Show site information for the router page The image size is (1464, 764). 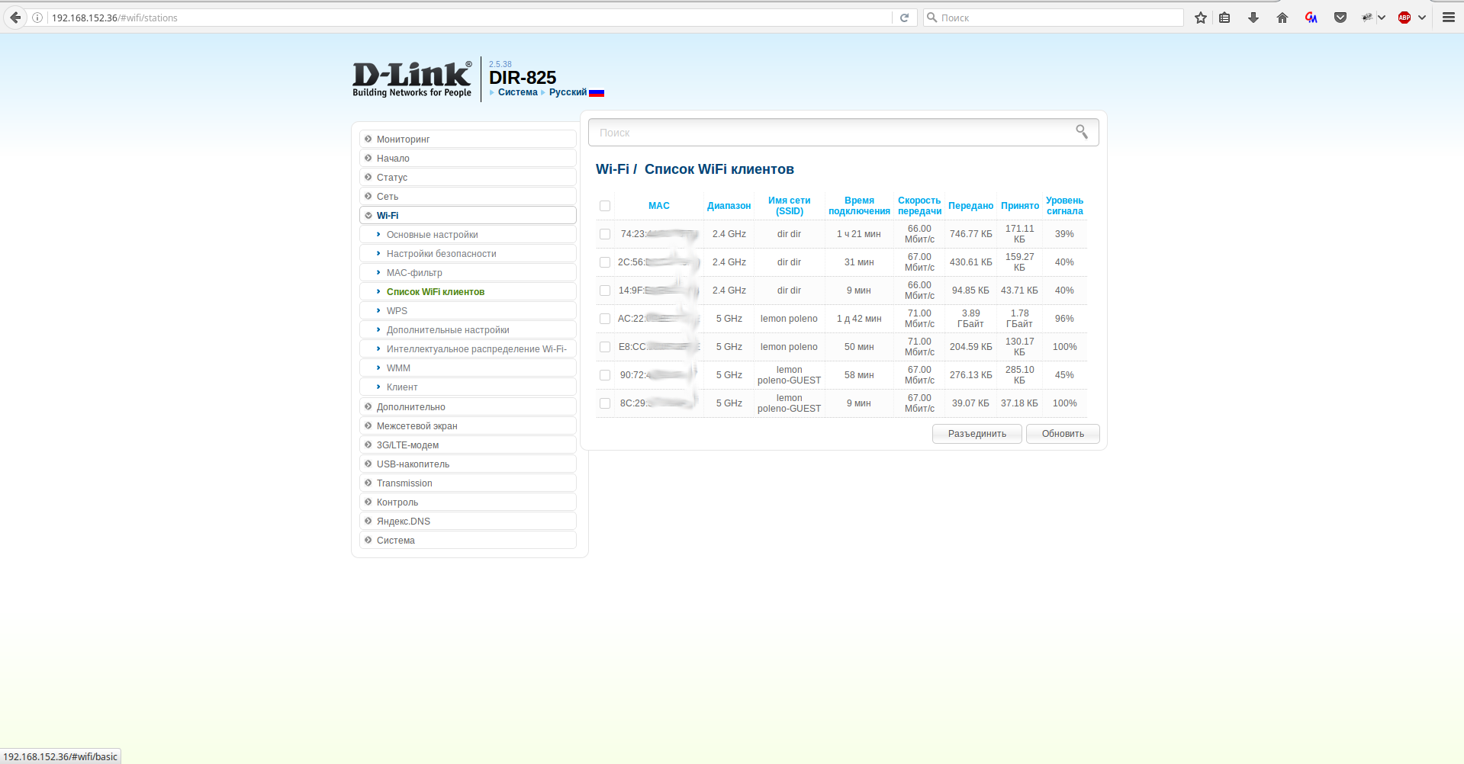[x=37, y=18]
